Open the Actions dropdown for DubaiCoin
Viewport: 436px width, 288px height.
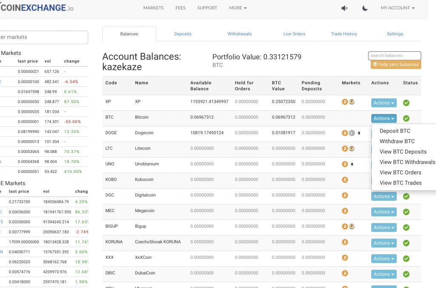pyautogui.click(x=384, y=274)
